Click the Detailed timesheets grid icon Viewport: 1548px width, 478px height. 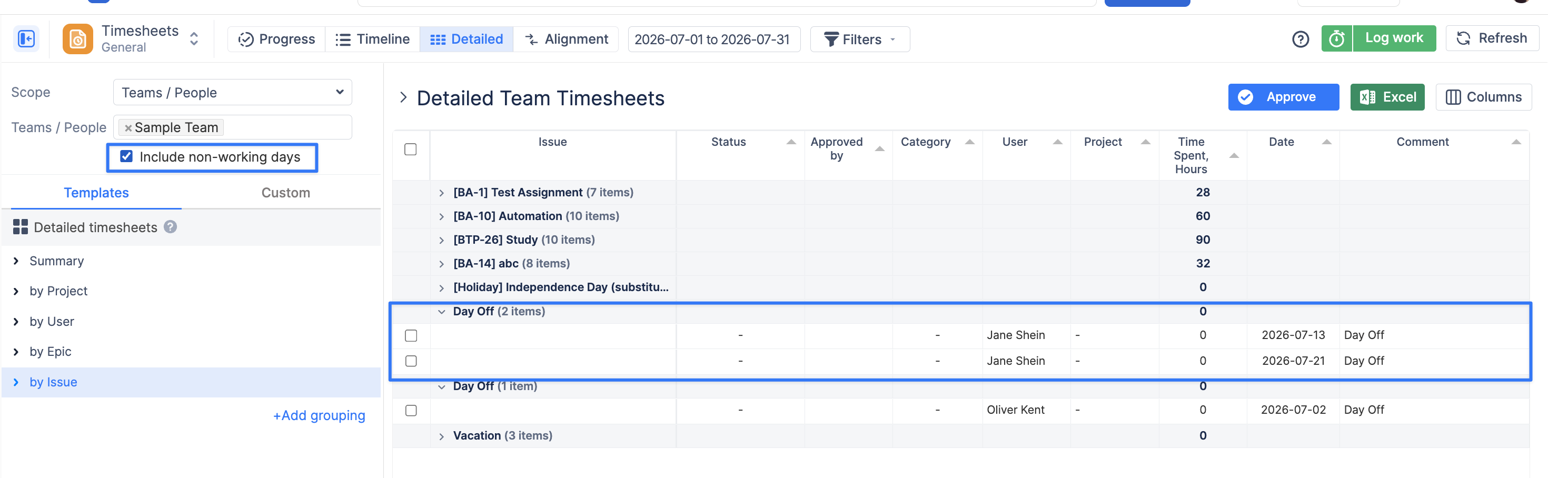[x=21, y=227]
